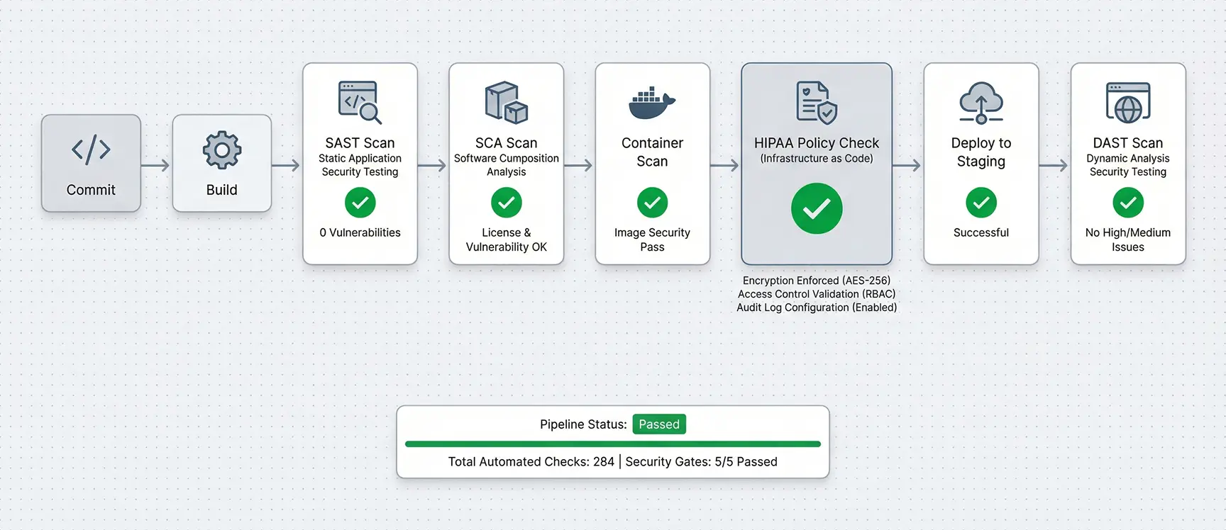Click the green pipeline progress bar

coord(612,444)
